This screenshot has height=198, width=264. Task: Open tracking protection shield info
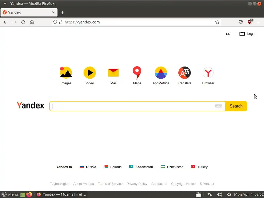(x=55, y=22)
